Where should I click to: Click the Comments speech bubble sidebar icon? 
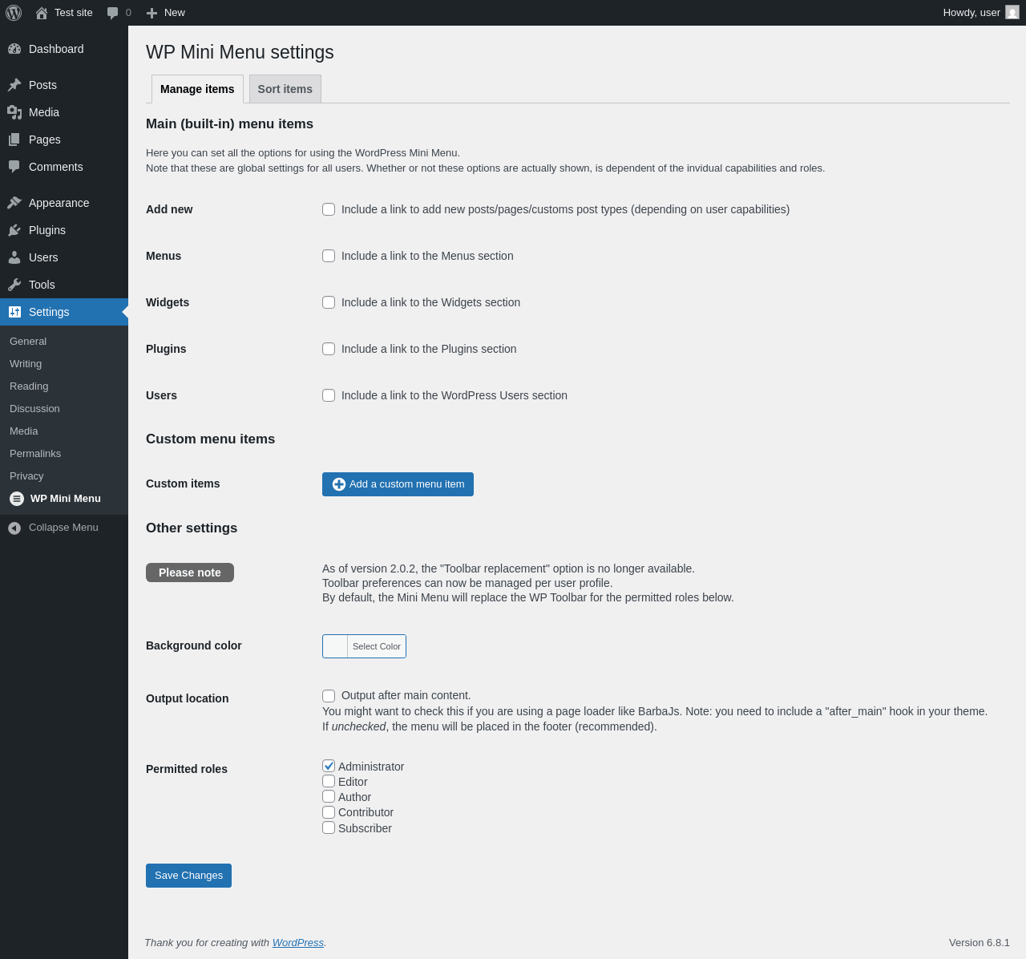pos(14,167)
